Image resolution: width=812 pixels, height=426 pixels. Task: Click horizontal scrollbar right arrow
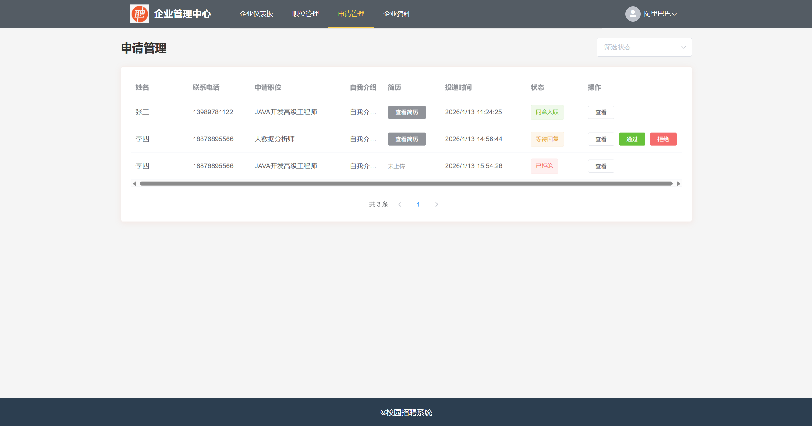pos(678,184)
